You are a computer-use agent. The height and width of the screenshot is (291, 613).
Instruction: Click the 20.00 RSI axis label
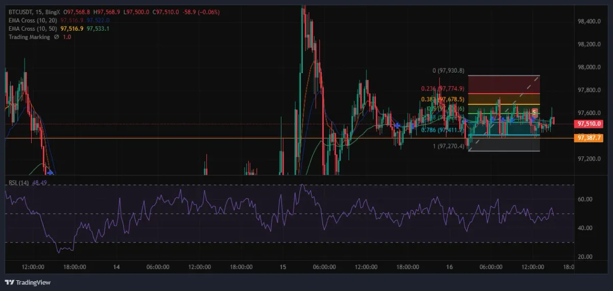tap(585, 257)
